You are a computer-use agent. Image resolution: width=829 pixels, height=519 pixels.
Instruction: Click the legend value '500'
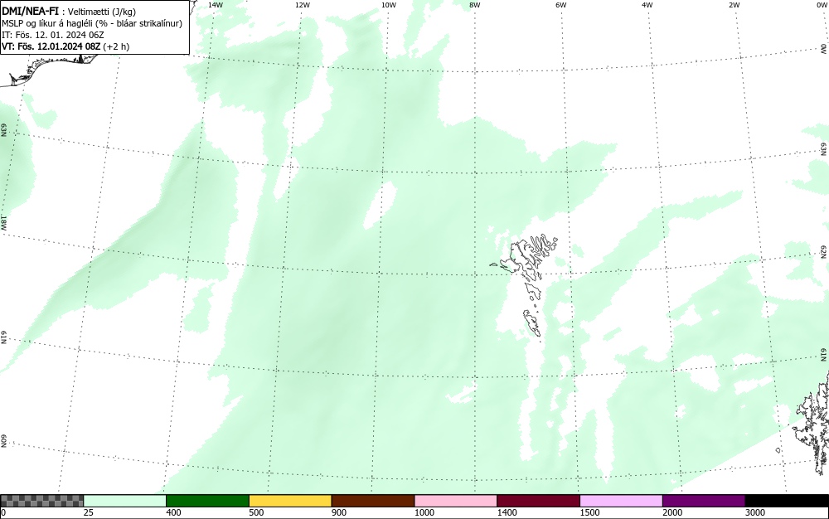pyautogui.click(x=256, y=512)
